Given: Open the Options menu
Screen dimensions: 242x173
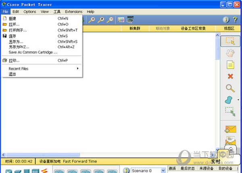Looking at the screenshot, I should pos(29,12).
